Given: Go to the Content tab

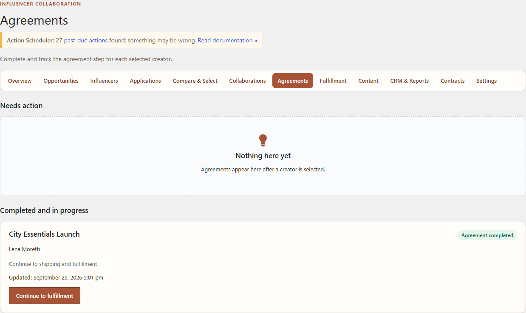Looking at the screenshot, I should tap(368, 81).
